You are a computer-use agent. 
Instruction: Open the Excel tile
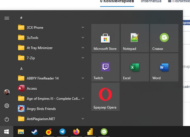coord(135,67)
